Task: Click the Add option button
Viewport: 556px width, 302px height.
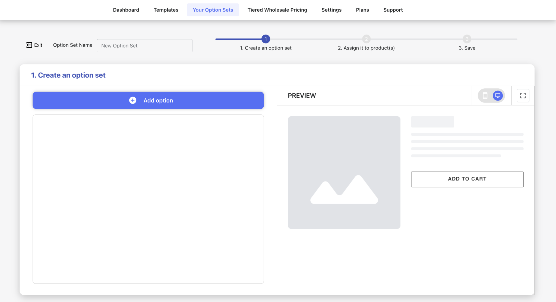Action: [x=148, y=100]
